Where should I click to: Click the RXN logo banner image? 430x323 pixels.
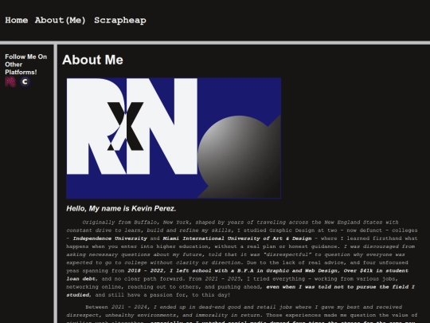[x=174, y=138]
